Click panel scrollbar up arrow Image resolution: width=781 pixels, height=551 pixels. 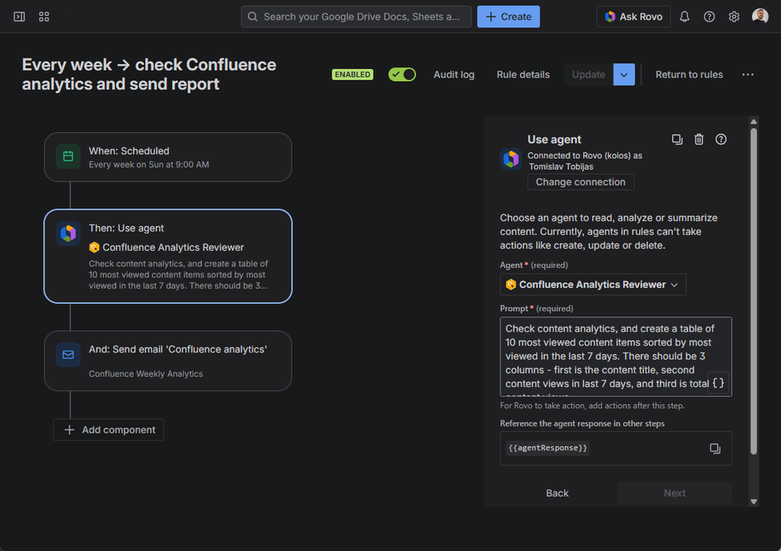754,121
